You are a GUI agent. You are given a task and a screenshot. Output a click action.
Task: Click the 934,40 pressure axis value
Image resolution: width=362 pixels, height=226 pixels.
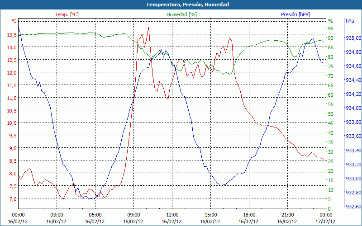[x=353, y=80]
